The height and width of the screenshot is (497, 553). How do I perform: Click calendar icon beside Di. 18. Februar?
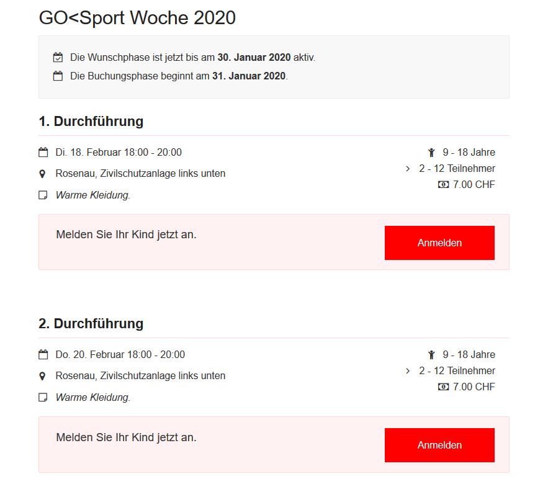click(x=43, y=152)
